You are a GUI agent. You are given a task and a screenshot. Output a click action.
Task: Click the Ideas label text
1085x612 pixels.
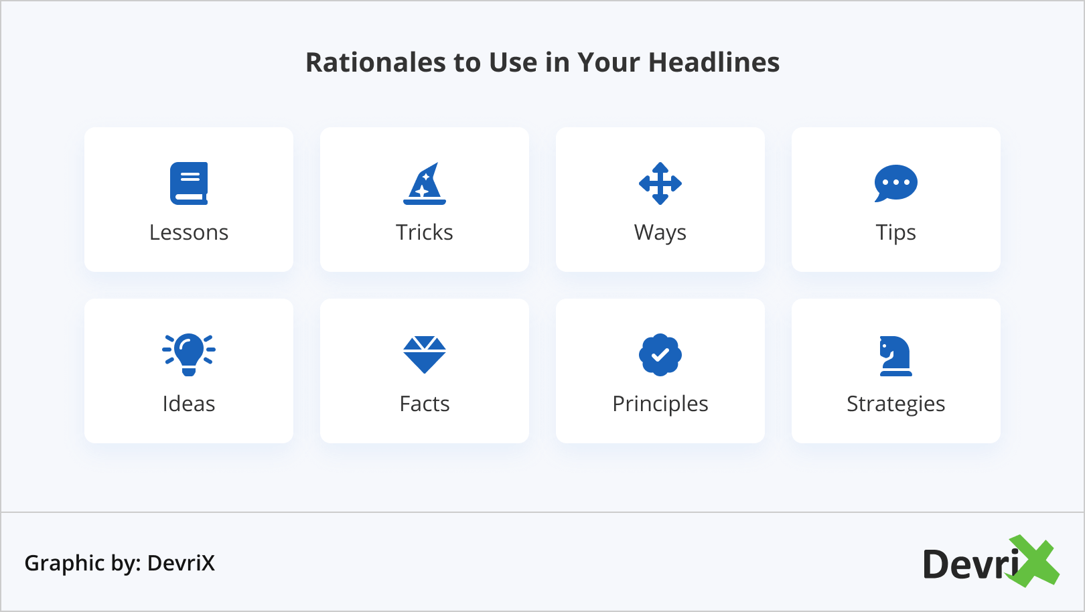point(189,404)
